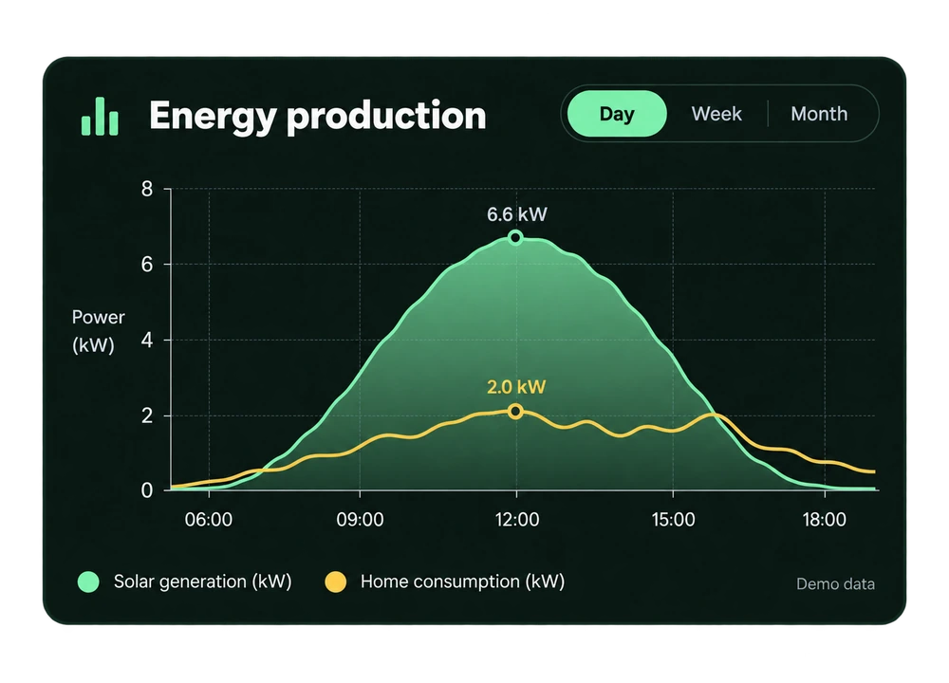Click the Energy production title
This screenshot has height=683, width=949.
tap(318, 116)
